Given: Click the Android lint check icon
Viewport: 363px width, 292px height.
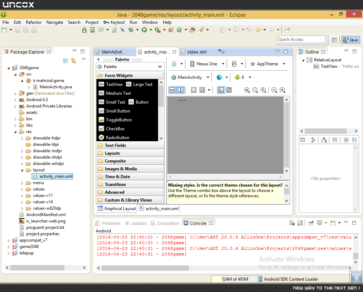Looking at the screenshot, I should pyautogui.click(x=101, y=30).
